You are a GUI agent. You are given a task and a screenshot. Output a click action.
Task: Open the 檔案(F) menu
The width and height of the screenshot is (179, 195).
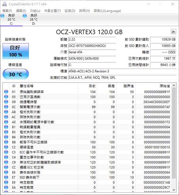[x=7, y=11]
